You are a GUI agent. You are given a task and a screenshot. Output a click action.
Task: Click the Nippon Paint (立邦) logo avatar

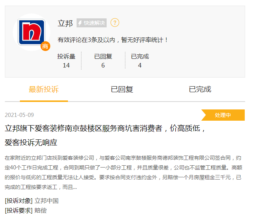click(x=32, y=32)
